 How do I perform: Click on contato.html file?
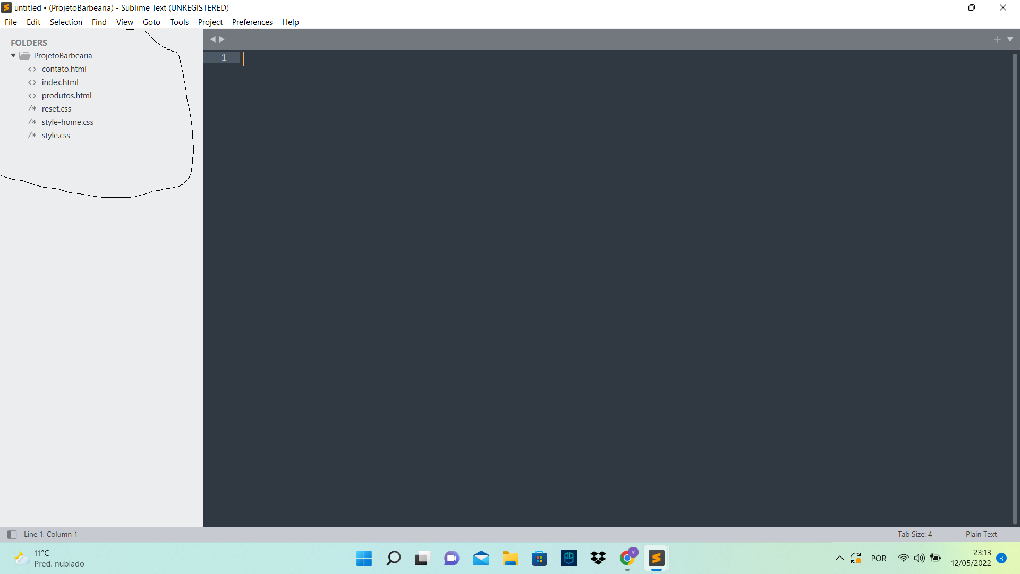(x=64, y=68)
